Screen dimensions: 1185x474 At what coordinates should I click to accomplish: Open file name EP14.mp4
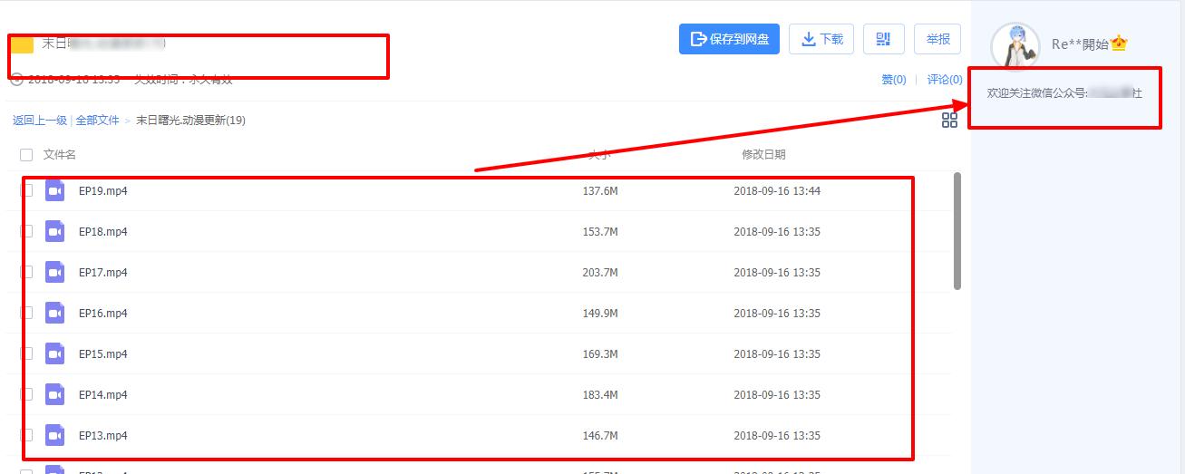pos(103,394)
